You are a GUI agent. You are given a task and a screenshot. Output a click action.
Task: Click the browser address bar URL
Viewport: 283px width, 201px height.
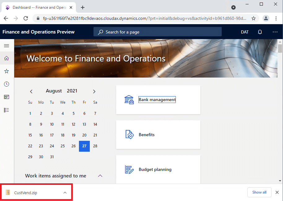click(144, 18)
